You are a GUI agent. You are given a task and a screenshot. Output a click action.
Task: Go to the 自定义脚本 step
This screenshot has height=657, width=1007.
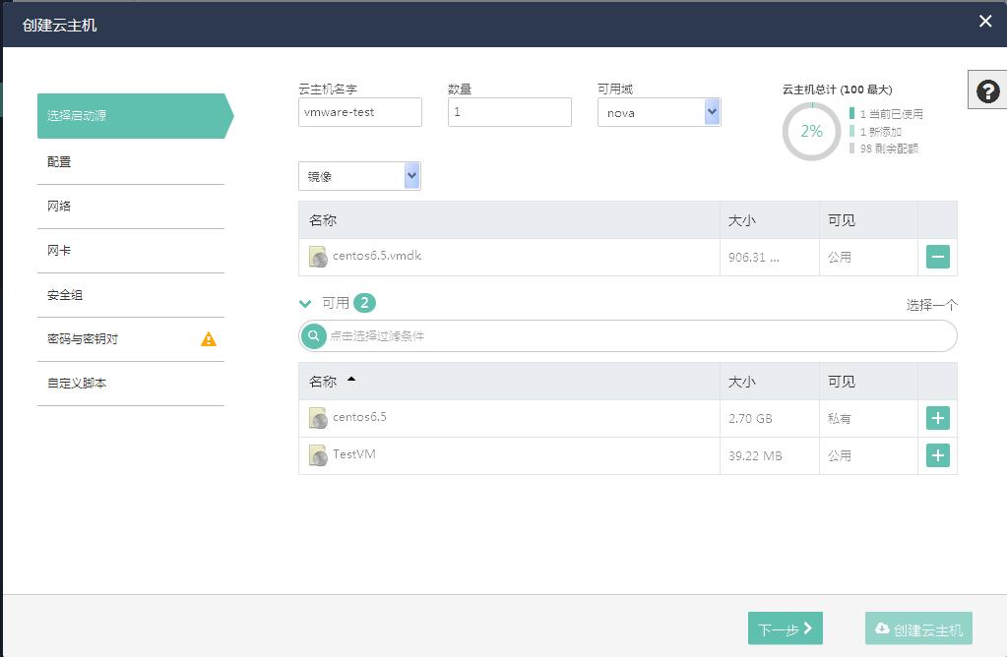point(77,384)
